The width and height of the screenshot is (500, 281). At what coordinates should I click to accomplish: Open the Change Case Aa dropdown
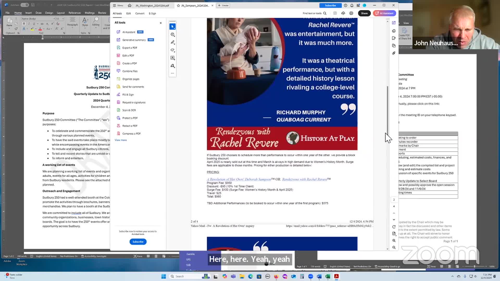pyautogui.click(x=49, y=29)
